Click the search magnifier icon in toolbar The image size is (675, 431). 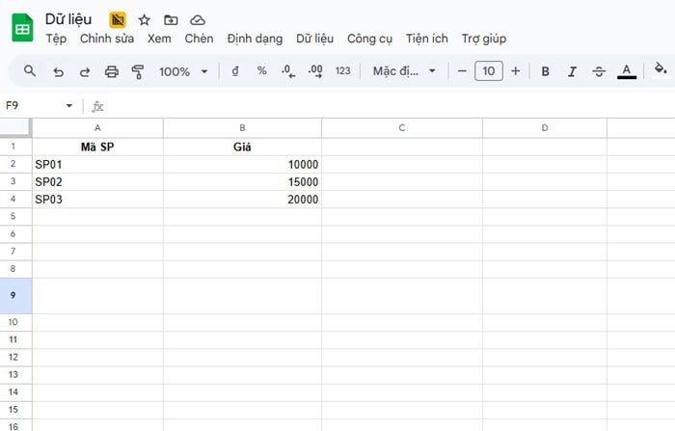tap(30, 71)
